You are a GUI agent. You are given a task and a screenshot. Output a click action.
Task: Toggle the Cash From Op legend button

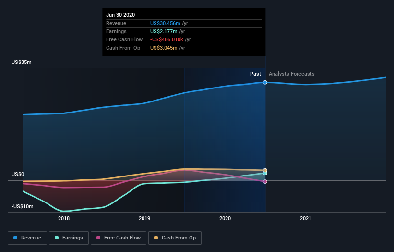[x=175, y=238]
